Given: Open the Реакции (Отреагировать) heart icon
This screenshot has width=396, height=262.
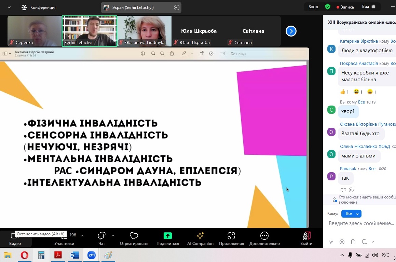Looking at the screenshot, I should tap(134, 236).
